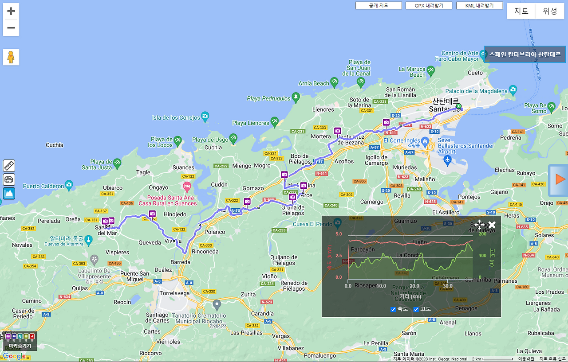Select the Street View pegman
The height and width of the screenshot is (362, 568).
[x=11, y=57]
